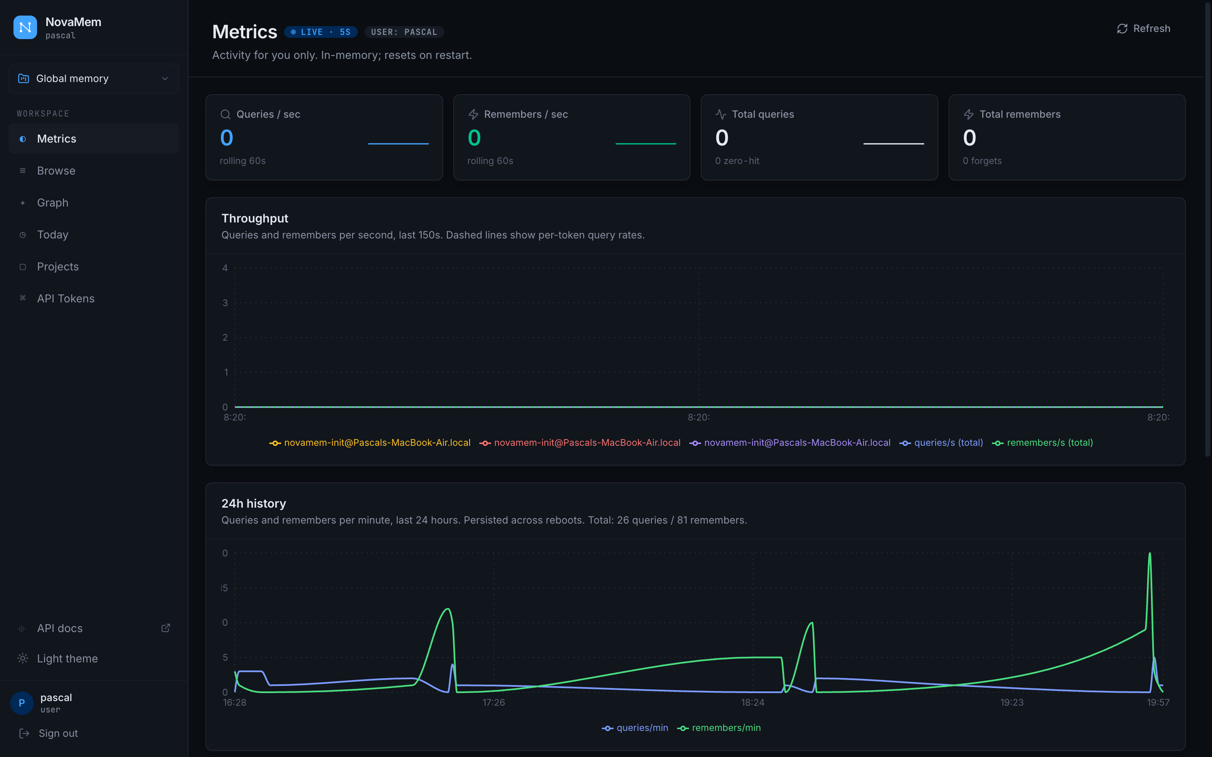Viewport: 1212px width, 757px height.
Task: Toggle the queries/min legend series
Action: (x=635, y=728)
